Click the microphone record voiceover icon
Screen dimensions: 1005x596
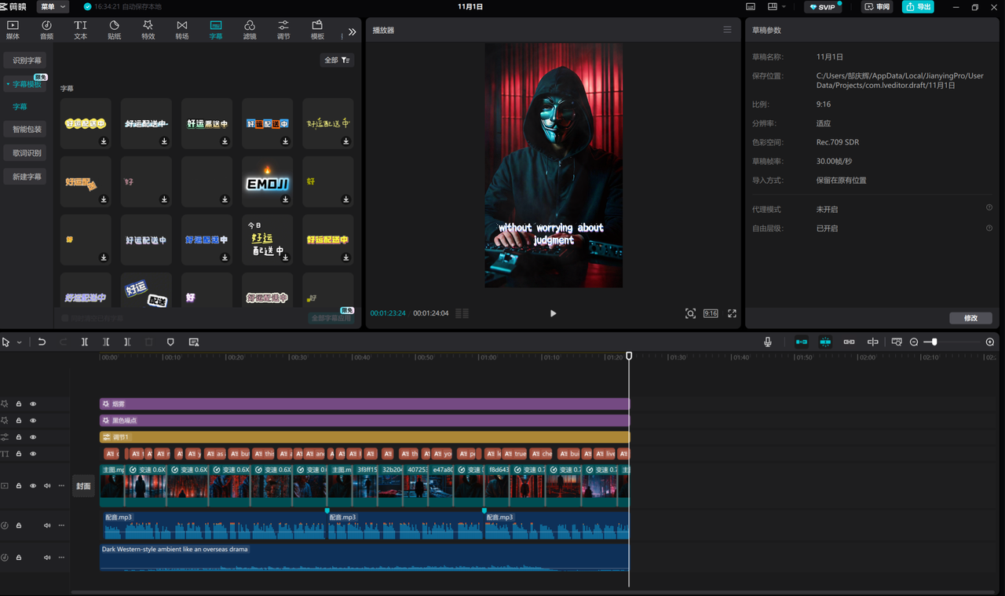click(x=768, y=342)
